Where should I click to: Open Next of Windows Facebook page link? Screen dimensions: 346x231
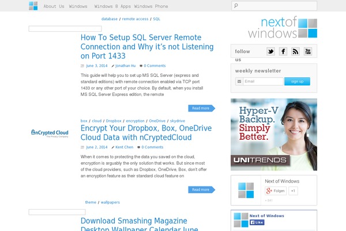[267, 216]
